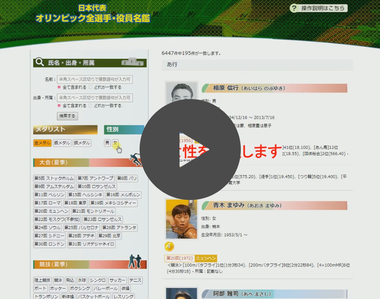Screen dimensions: 380x299
Task: Toggle the 銅メダル filter
Action: click(x=82, y=143)
